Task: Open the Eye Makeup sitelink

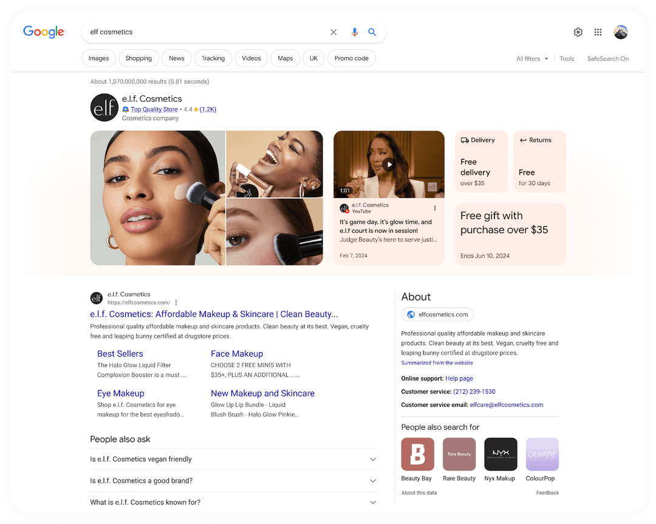Action: pos(120,393)
